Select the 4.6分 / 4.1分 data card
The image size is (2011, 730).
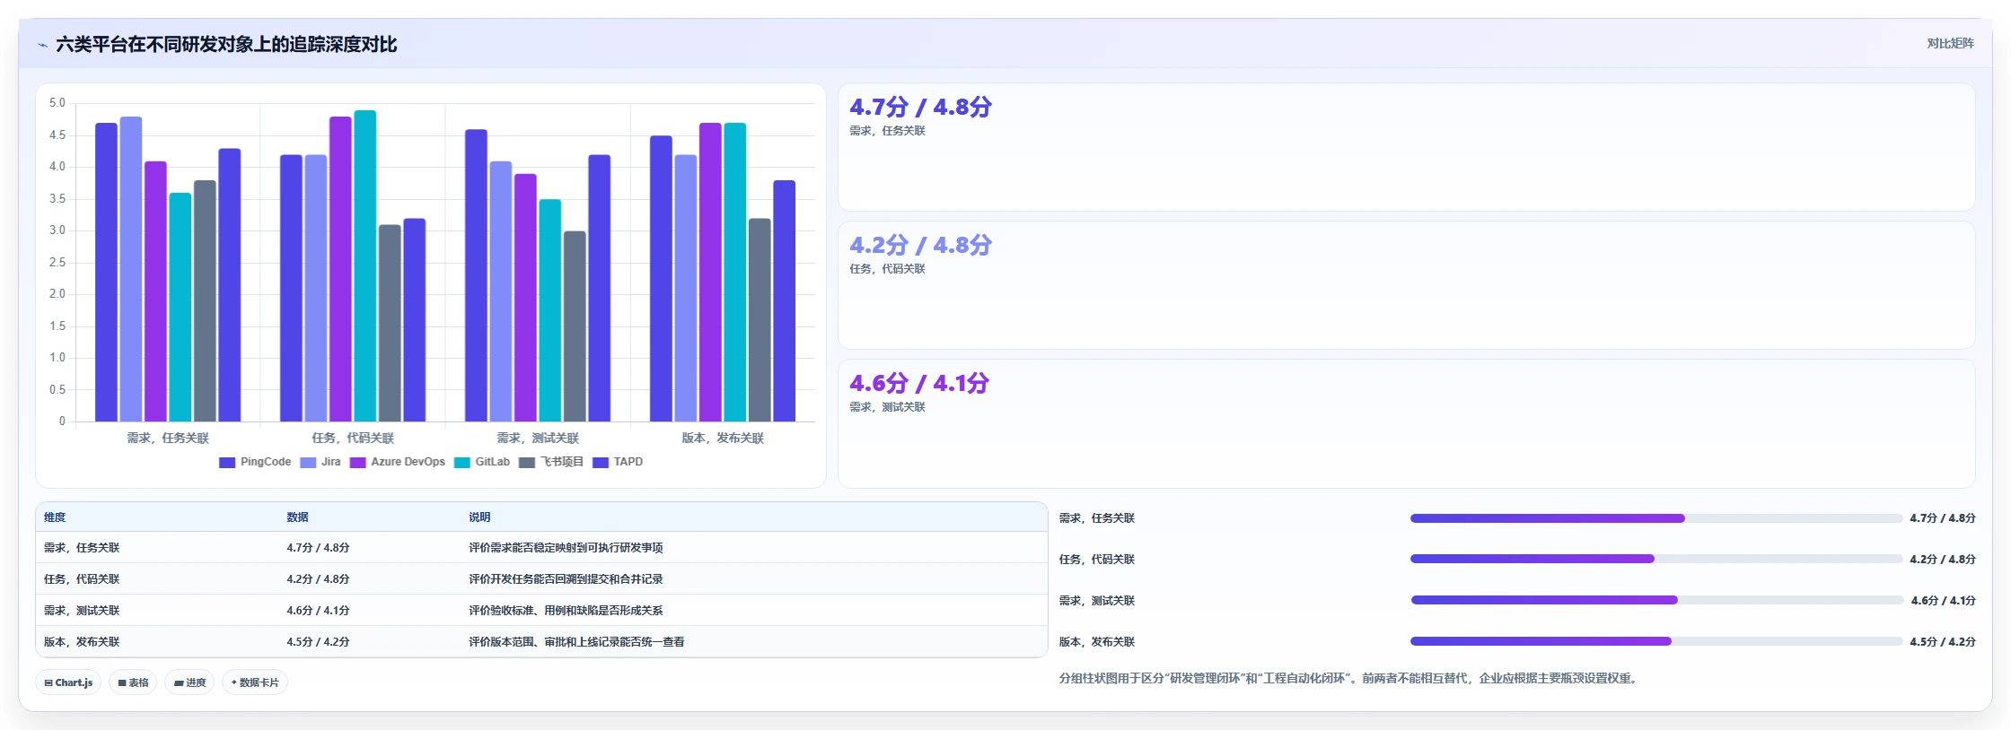[1406, 423]
